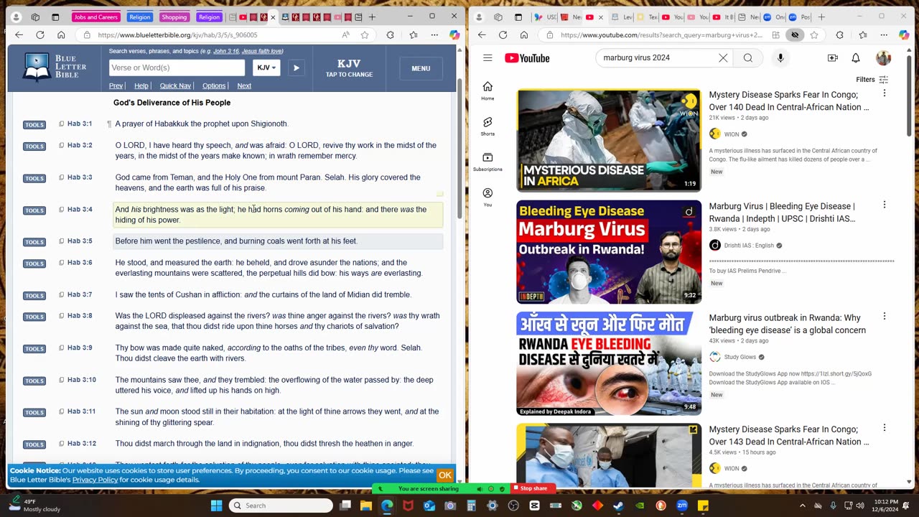Go back in Blue Letter Bible browser
Screen dimensions: 919x517
[x=19, y=34]
